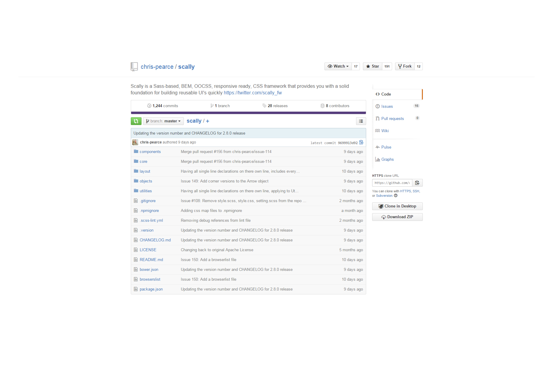
Task: Click the Clone in Desktop button
Action: [x=397, y=206]
